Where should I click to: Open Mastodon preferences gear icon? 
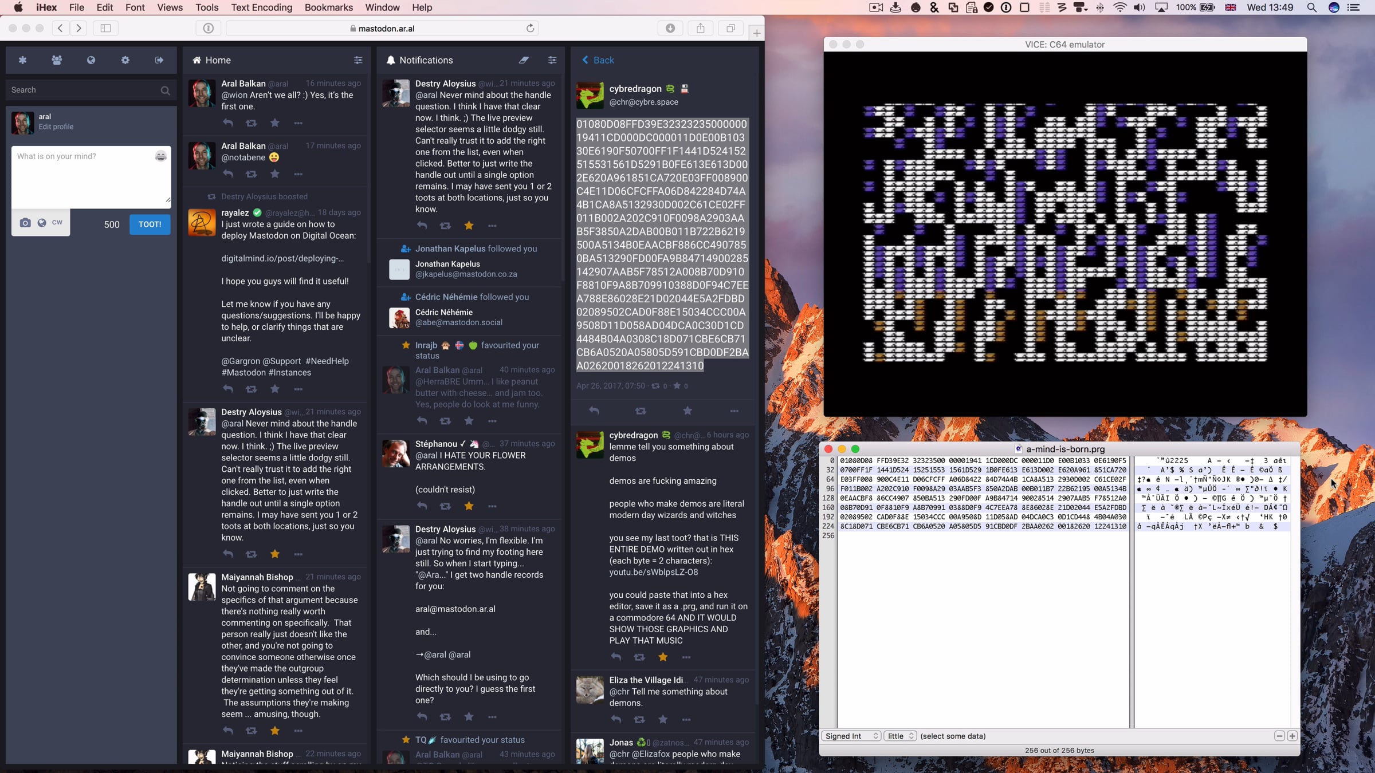125,60
